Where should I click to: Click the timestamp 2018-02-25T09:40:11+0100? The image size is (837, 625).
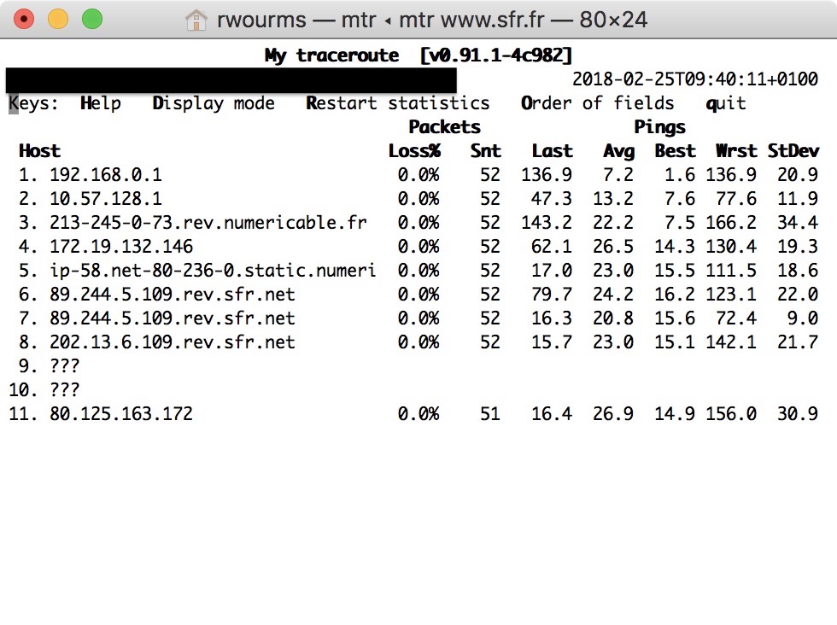tap(694, 79)
